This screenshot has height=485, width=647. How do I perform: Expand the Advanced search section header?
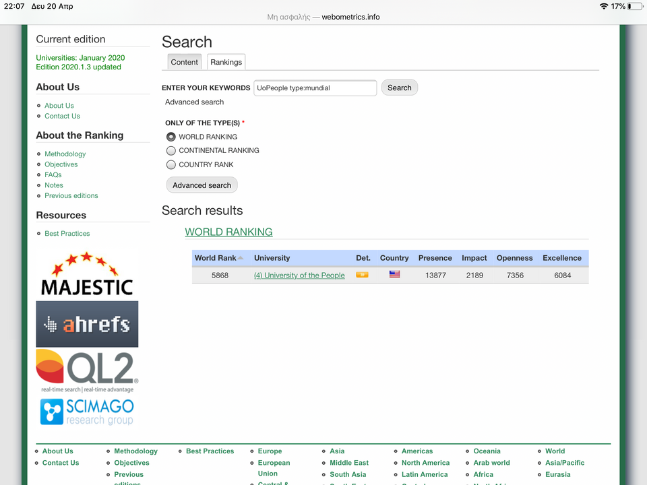coord(194,102)
